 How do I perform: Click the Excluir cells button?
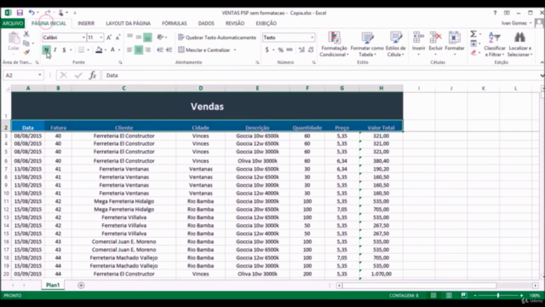(x=435, y=43)
